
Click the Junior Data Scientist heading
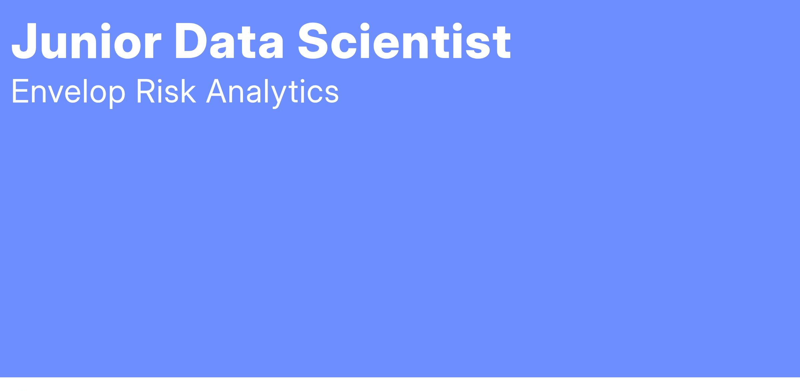point(261,41)
